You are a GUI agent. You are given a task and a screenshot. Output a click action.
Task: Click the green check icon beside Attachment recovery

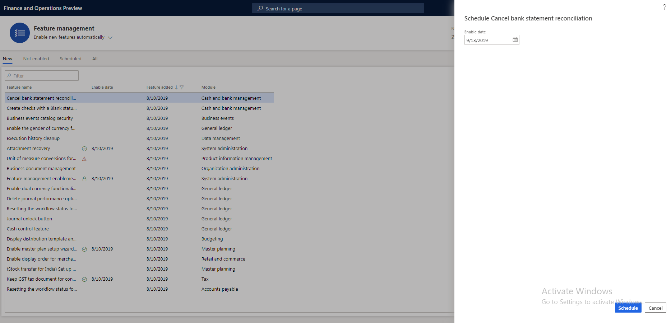(84, 148)
